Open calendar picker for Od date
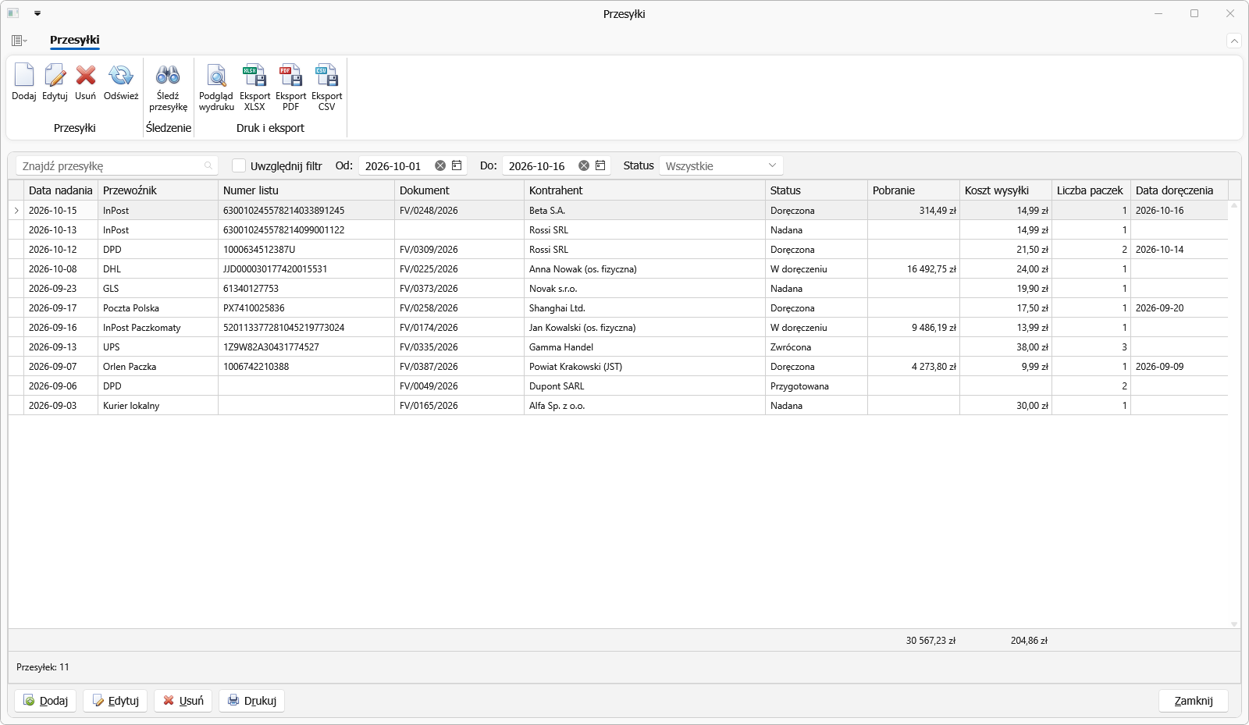This screenshot has width=1249, height=725. (x=457, y=165)
